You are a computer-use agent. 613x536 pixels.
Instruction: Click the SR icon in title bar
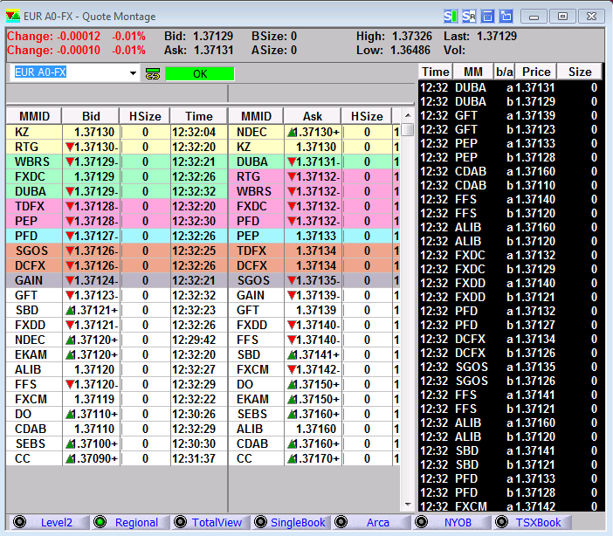click(469, 16)
